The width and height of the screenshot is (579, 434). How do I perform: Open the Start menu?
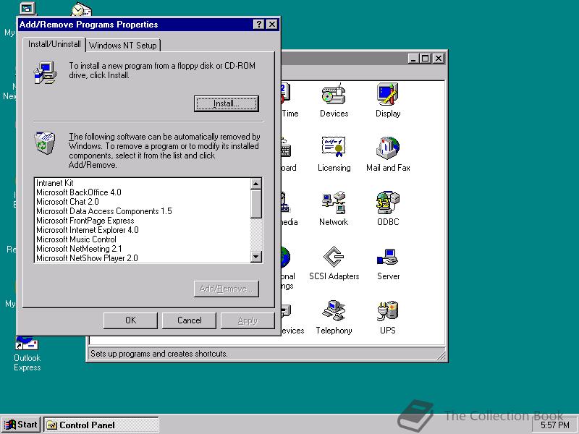pos(22,425)
